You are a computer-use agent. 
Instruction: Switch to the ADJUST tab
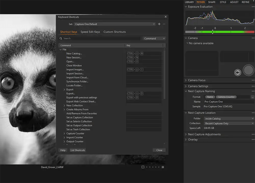tap(234, 2)
